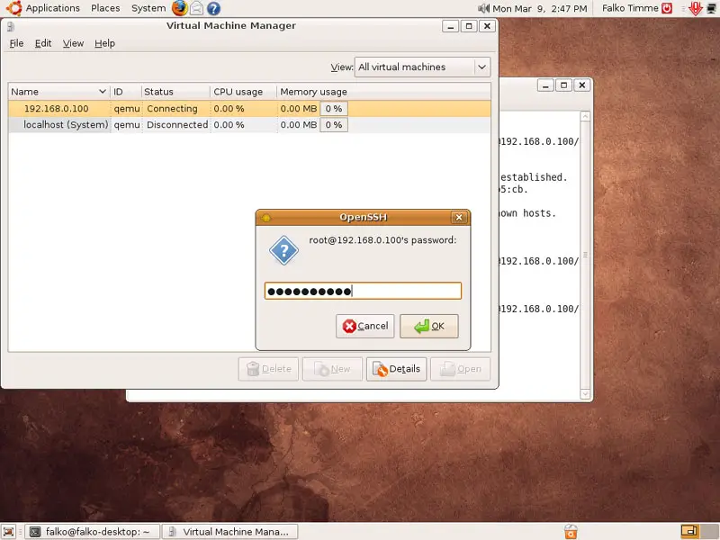
Task: Click the memory 0 % bar for 192.168.0.100
Action: click(334, 109)
